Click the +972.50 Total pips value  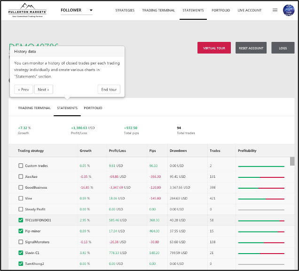click(x=131, y=128)
